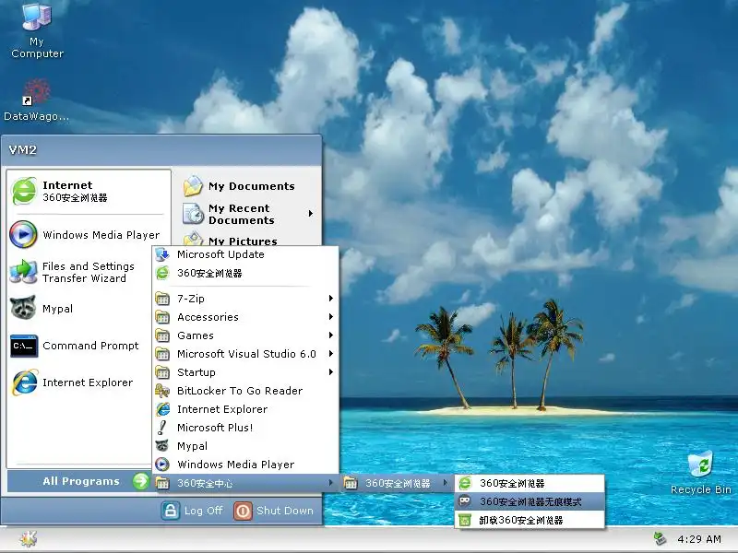Open the My Pictures folder icon

193,239
